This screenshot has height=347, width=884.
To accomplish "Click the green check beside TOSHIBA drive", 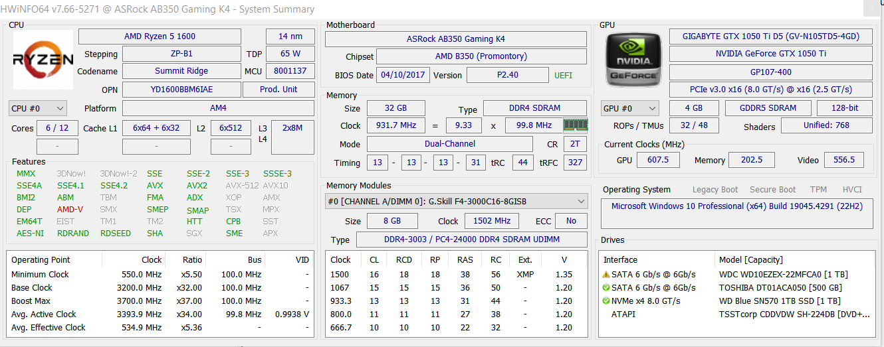I will click(x=606, y=287).
